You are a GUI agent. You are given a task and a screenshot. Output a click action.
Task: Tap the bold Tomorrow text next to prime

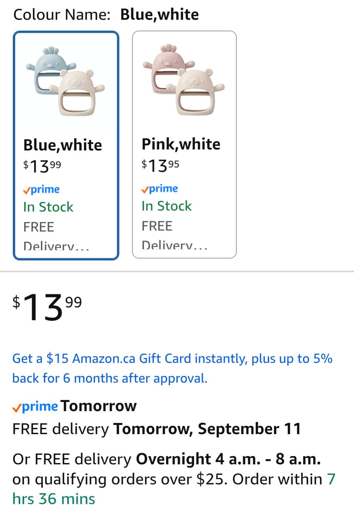(98, 406)
